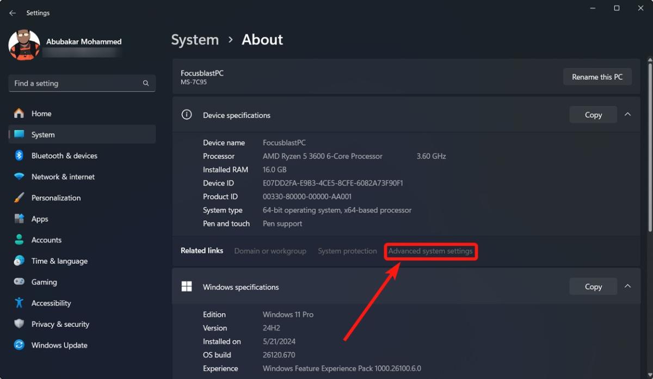
Task: Open Bluetooth & devices settings
Action: 64,156
